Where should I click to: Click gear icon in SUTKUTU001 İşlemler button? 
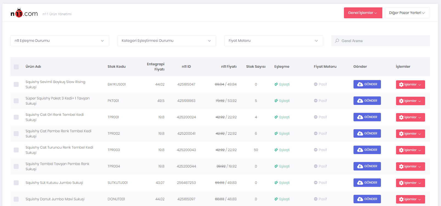click(401, 183)
